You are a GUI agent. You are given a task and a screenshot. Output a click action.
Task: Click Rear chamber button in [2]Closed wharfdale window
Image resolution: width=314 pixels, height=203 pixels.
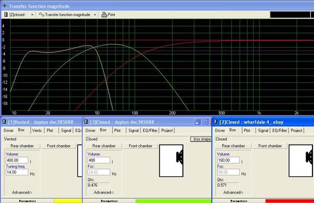[233, 146]
